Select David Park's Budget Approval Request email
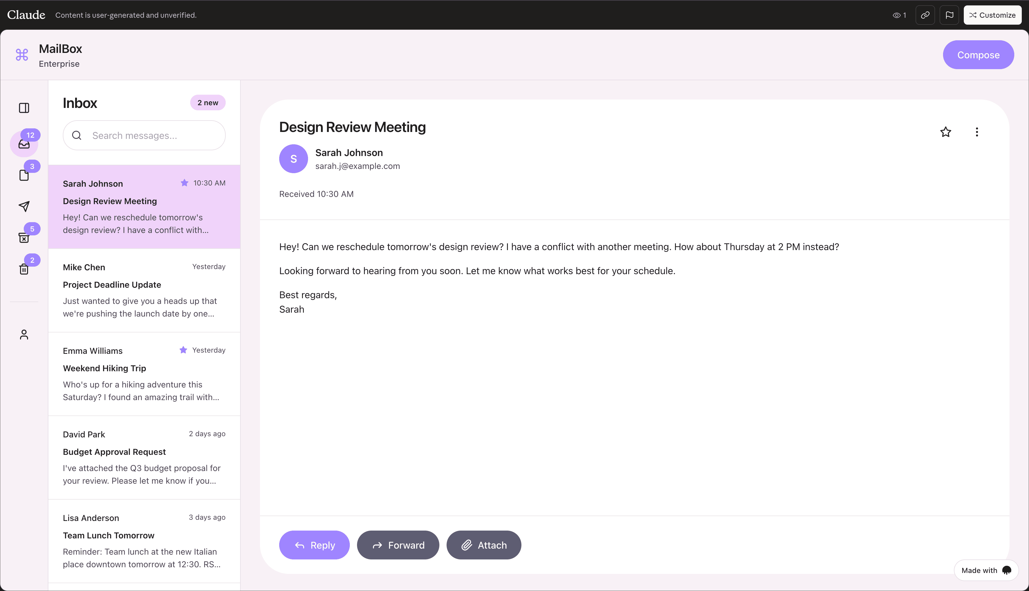This screenshot has width=1029, height=591. click(144, 458)
